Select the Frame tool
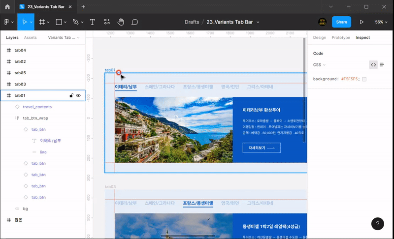Image resolution: width=394 pixels, height=239 pixels. [42, 22]
